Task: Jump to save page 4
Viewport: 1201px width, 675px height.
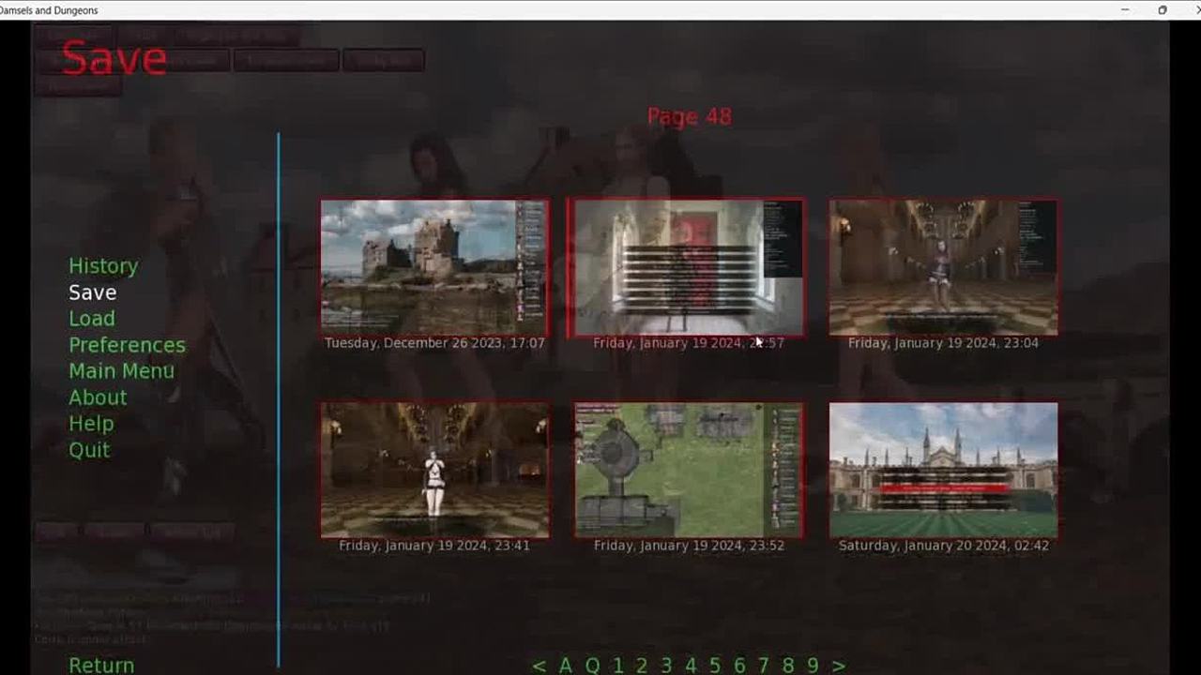Action: (691, 666)
